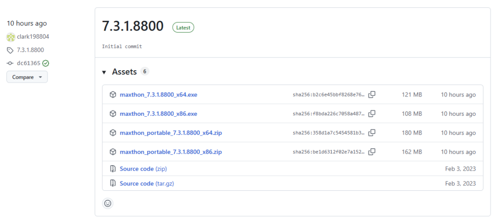Open the 7.3.1.8800 release title
This screenshot has width=496, height=222.
[132, 27]
